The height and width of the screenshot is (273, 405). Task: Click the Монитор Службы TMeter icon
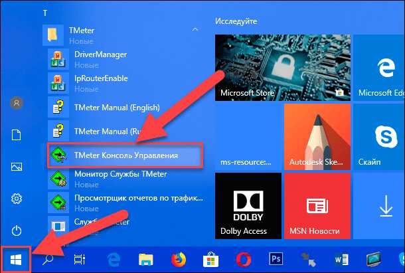point(58,179)
